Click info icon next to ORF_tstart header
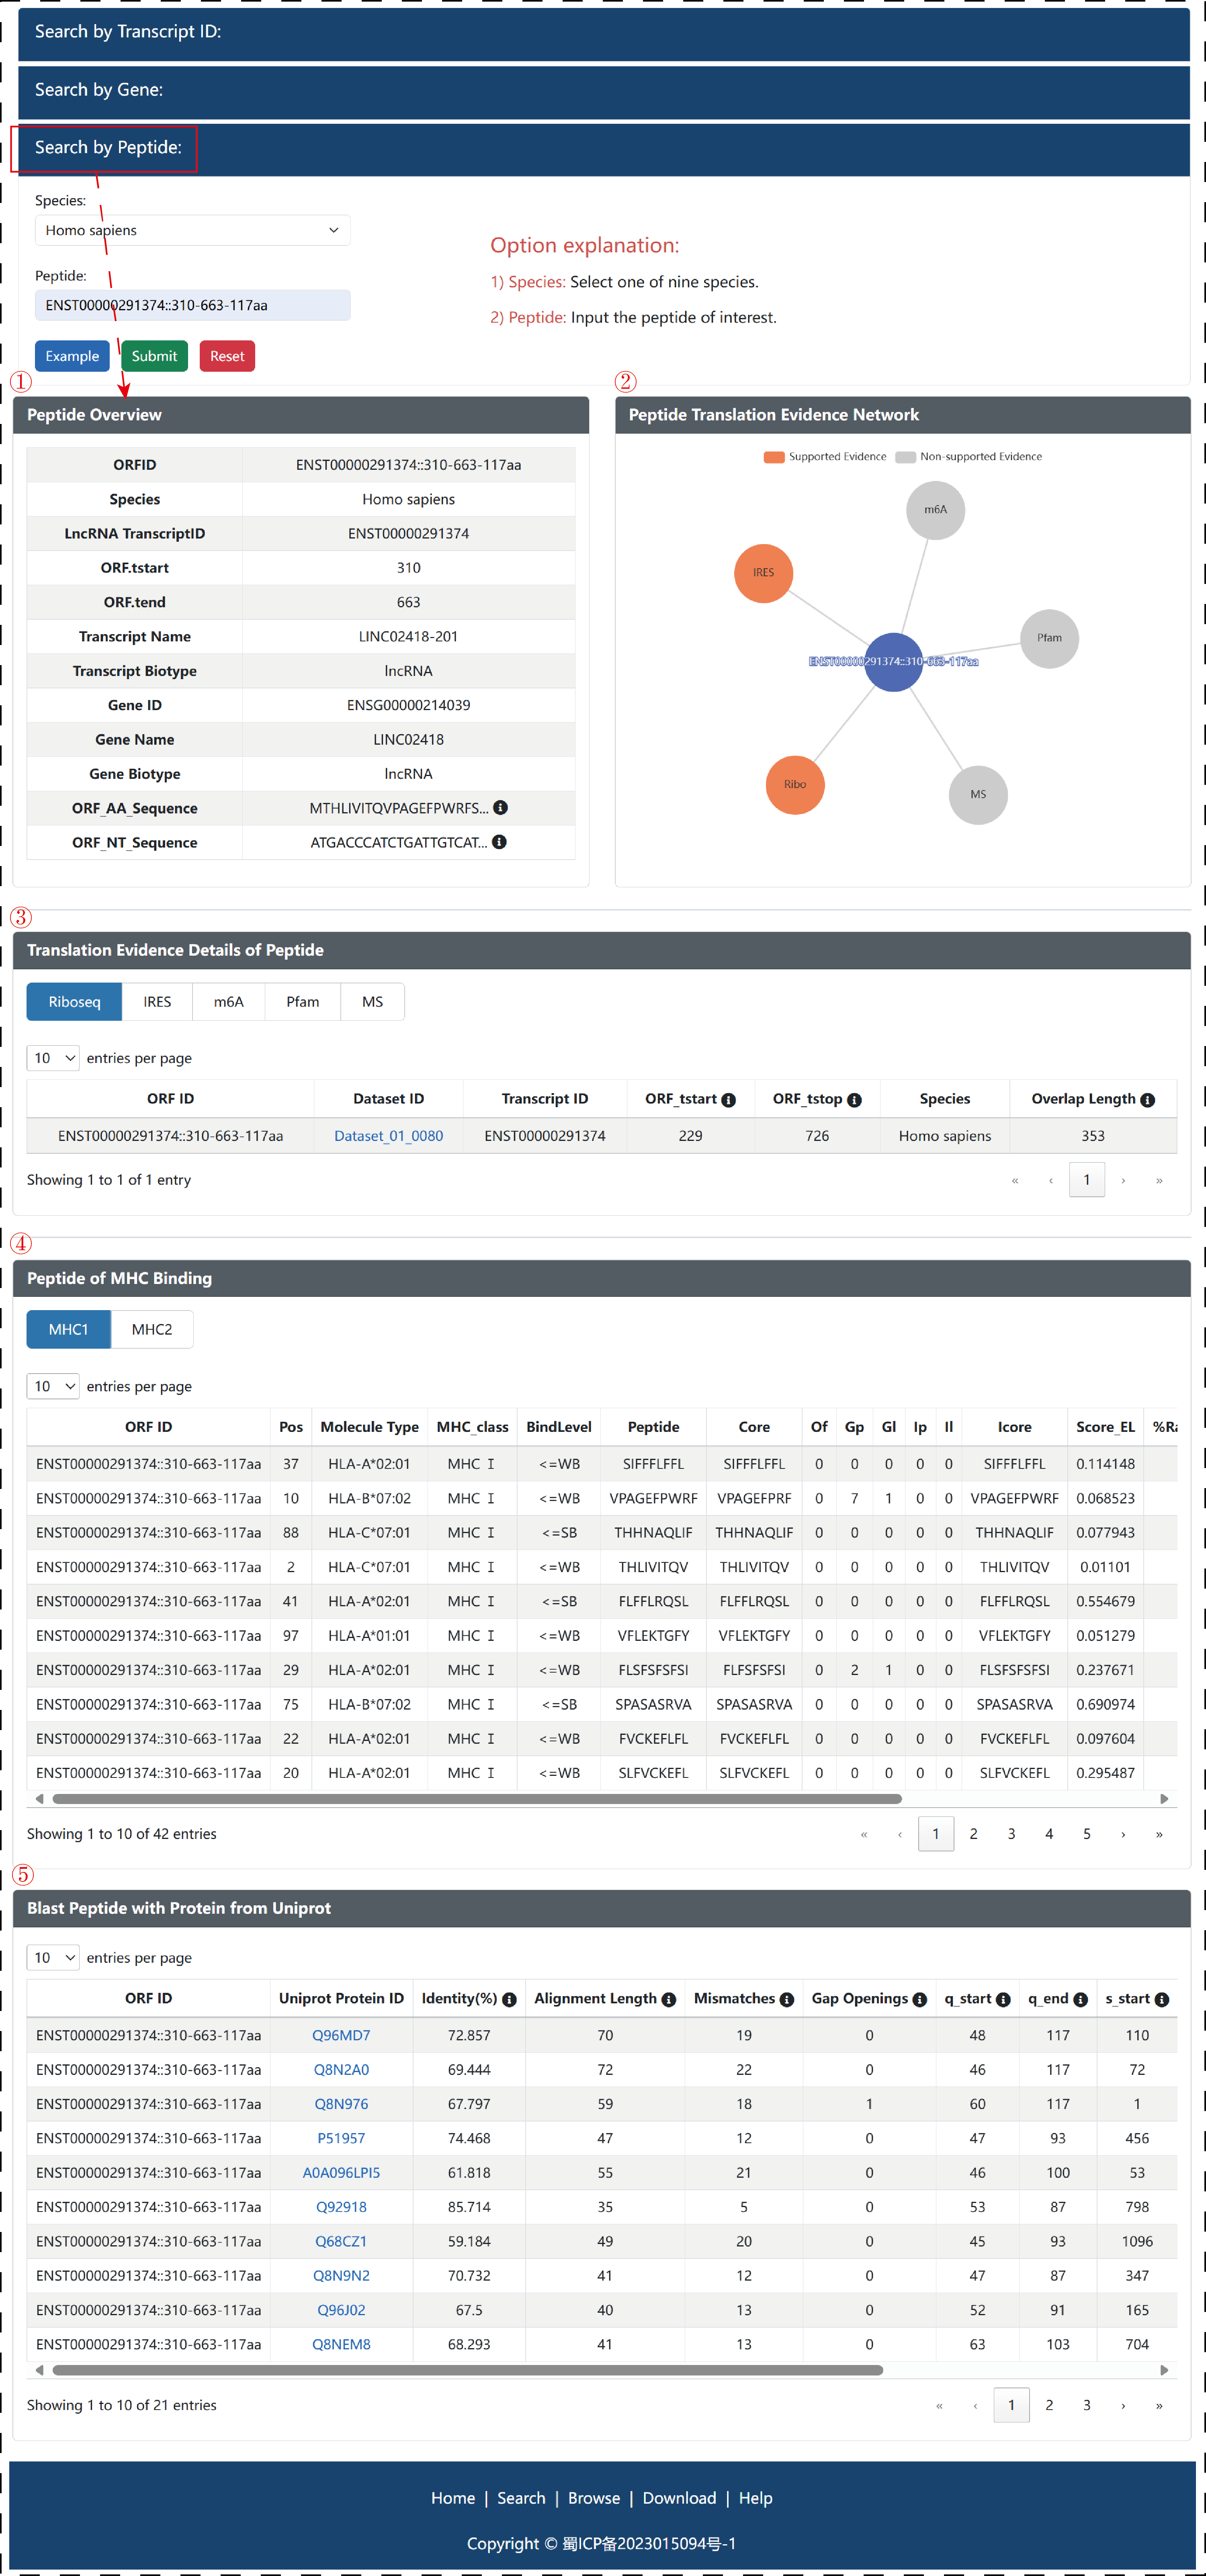The width and height of the screenshot is (1206, 2576). (x=729, y=1100)
